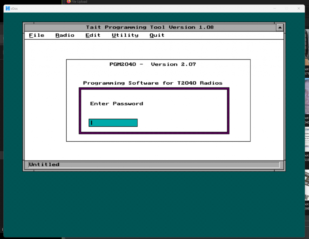The height and width of the screenshot is (239, 309).
Task: Open the Edit menu
Action: (93, 35)
